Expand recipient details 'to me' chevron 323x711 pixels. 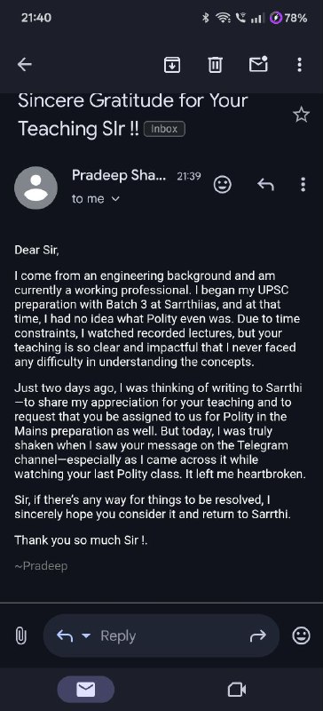[115, 198]
